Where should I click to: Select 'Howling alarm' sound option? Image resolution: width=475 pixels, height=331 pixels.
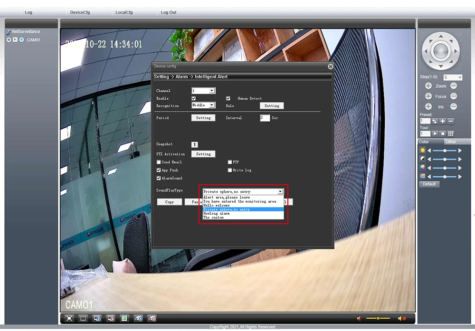click(x=243, y=214)
